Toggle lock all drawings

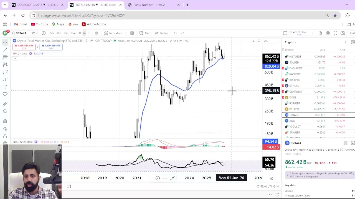[5, 136]
